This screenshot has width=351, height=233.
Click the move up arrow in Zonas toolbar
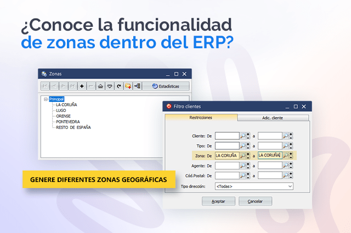(x=100, y=86)
